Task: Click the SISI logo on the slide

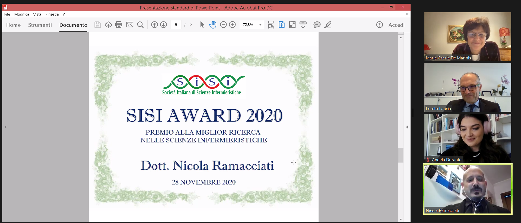Action: (x=204, y=85)
